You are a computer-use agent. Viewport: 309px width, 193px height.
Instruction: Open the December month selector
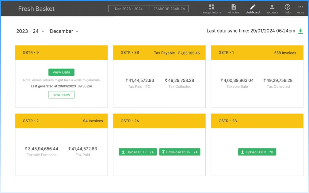64,31
